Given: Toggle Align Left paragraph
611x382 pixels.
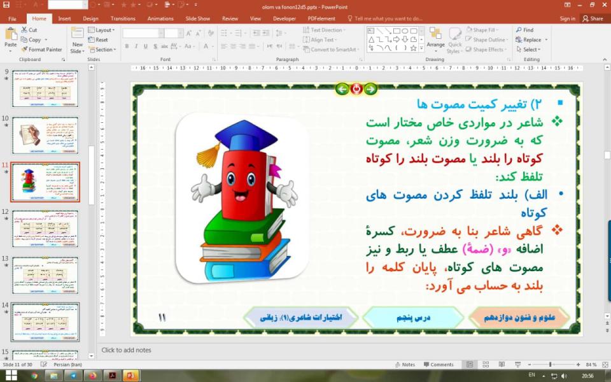Looking at the screenshot, I should [224, 46].
